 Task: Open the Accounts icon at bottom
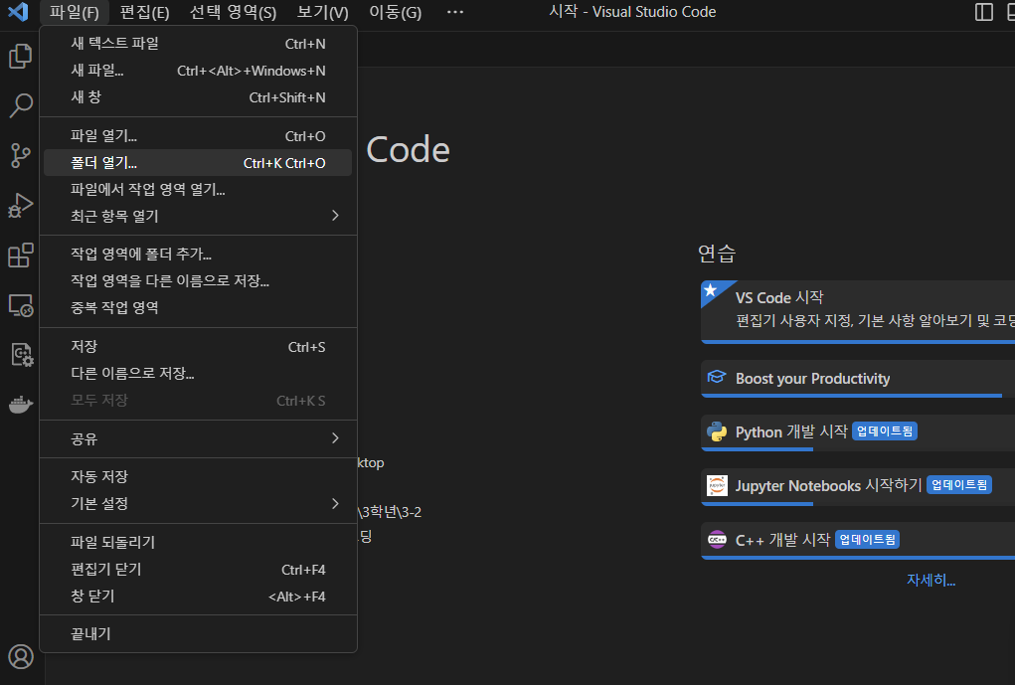coord(21,656)
